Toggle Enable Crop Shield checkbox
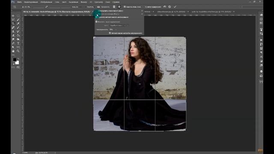 click(96, 22)
